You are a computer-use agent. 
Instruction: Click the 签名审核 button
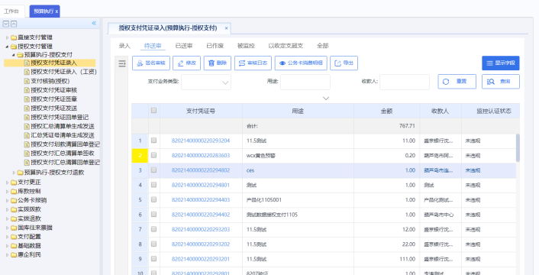click(x=151, y=63)
